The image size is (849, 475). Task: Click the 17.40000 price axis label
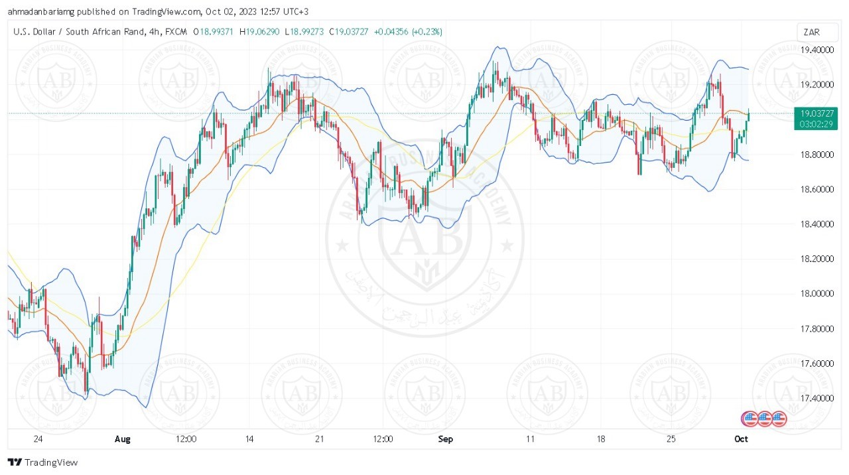[817, 399]
